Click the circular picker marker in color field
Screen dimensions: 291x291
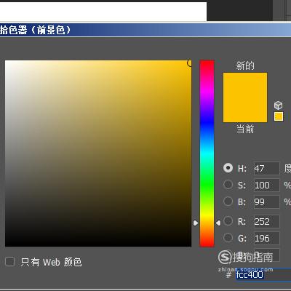pyautogui.click(x=190, y=63)
